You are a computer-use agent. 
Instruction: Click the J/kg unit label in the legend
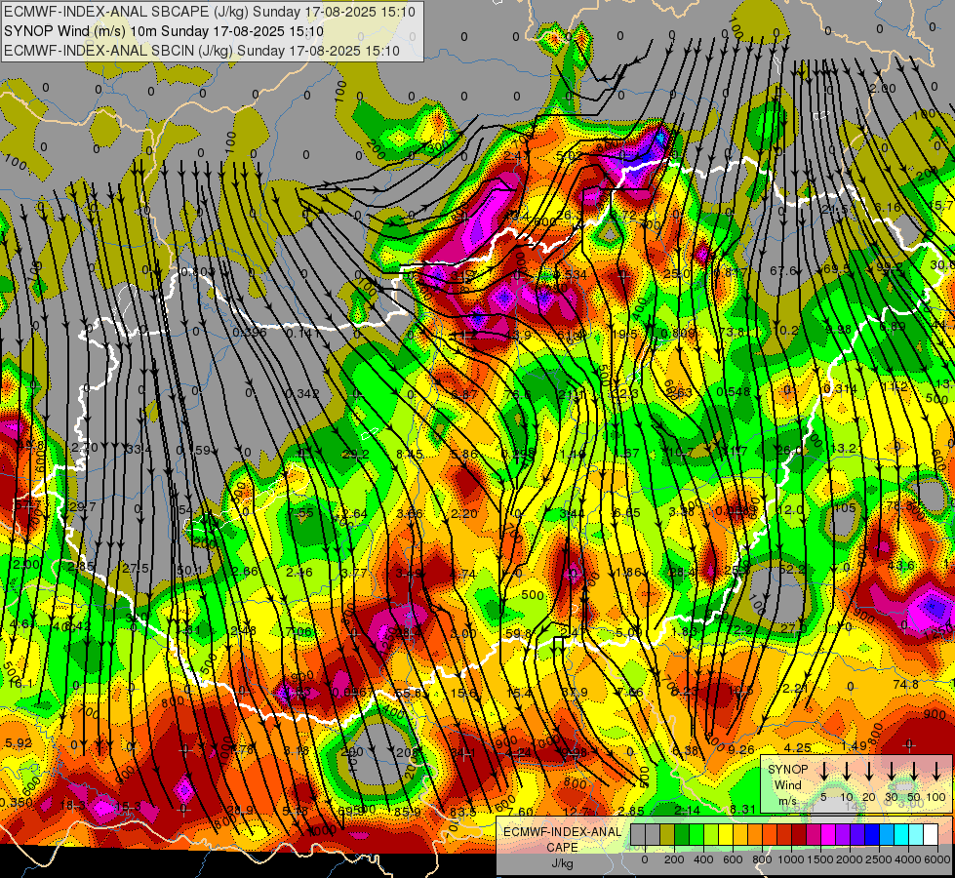(562, 863)
